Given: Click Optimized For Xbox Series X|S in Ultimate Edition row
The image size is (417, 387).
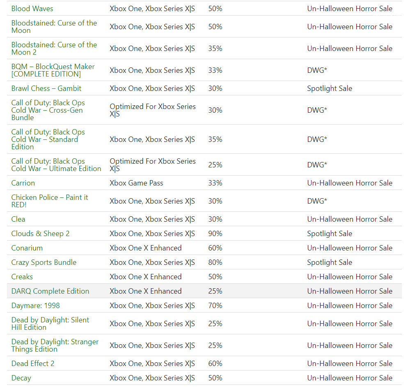Looking at the screenshot, I should 153,165.
